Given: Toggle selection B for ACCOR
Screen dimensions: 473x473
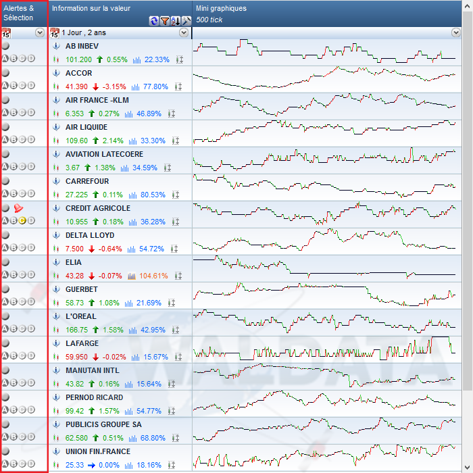Looking at the screenshot, I should coord(14,86).
